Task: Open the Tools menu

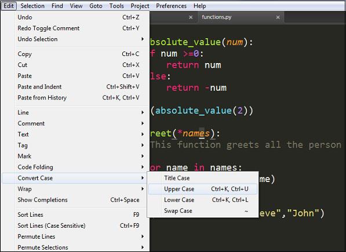Action: (x=116, y=6)
